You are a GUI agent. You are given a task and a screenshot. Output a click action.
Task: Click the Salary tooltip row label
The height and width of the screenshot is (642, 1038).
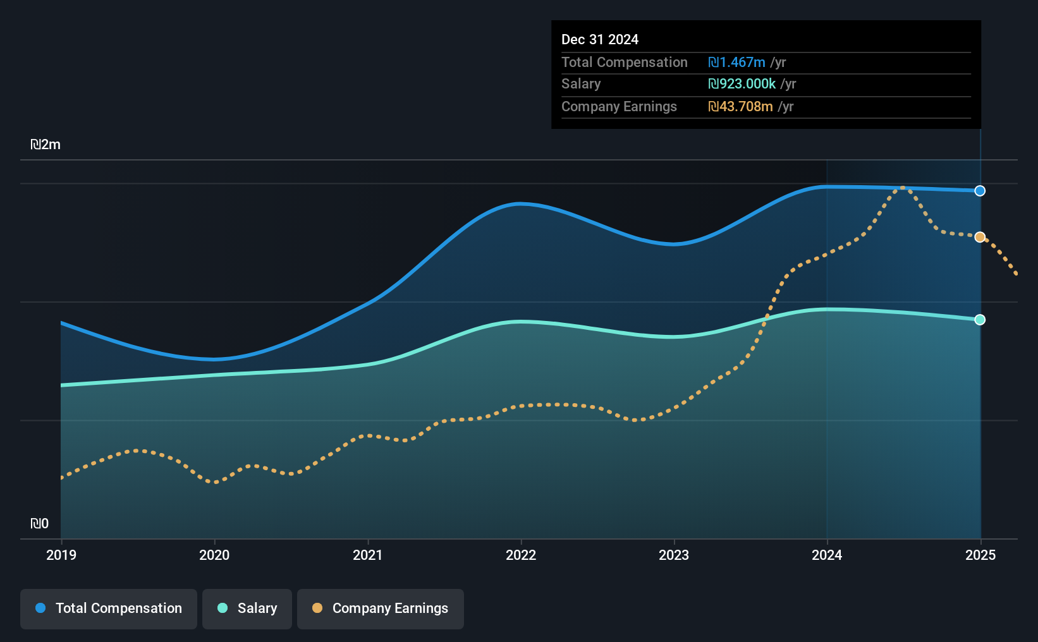pyautogui.click(x=581, y=84)
